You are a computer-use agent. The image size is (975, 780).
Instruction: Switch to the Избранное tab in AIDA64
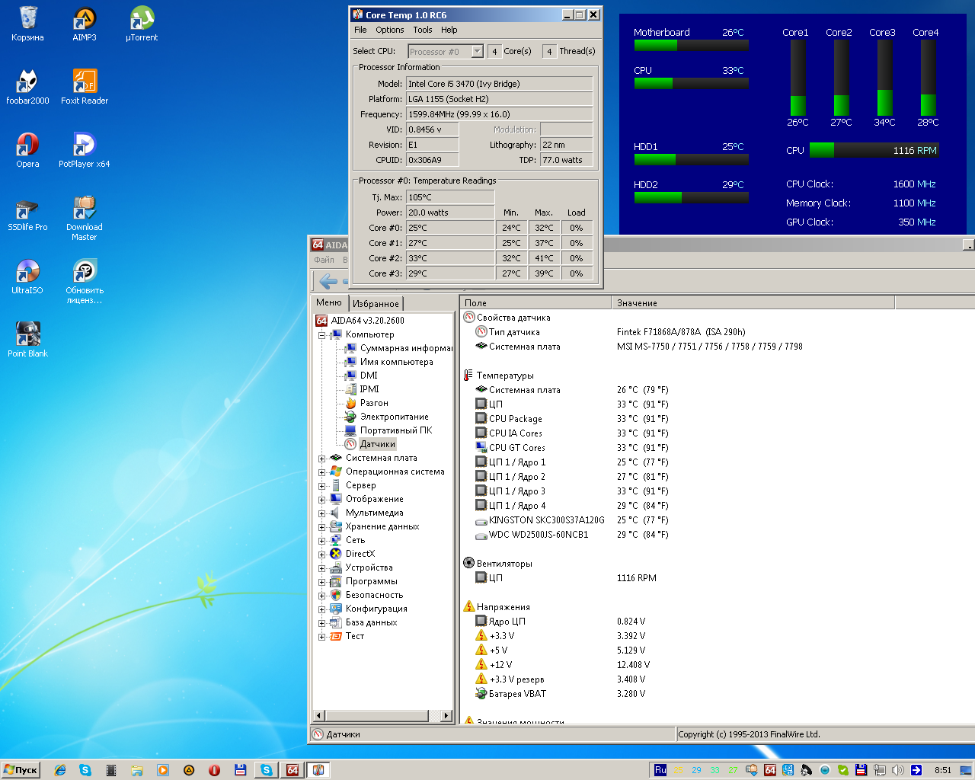376,303
